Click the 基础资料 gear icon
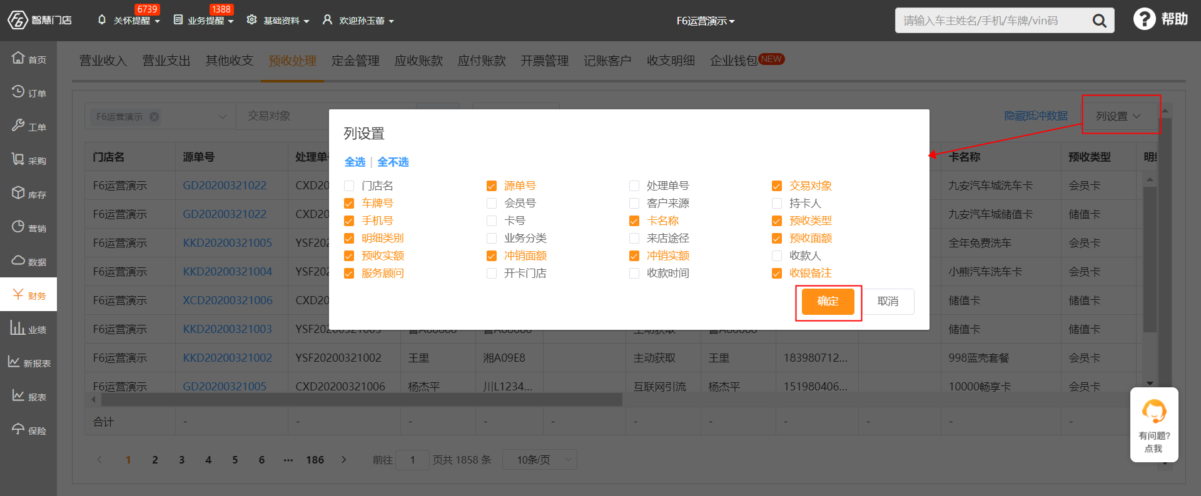Viewport: 1201px width, 496px height. coord(252,20)
